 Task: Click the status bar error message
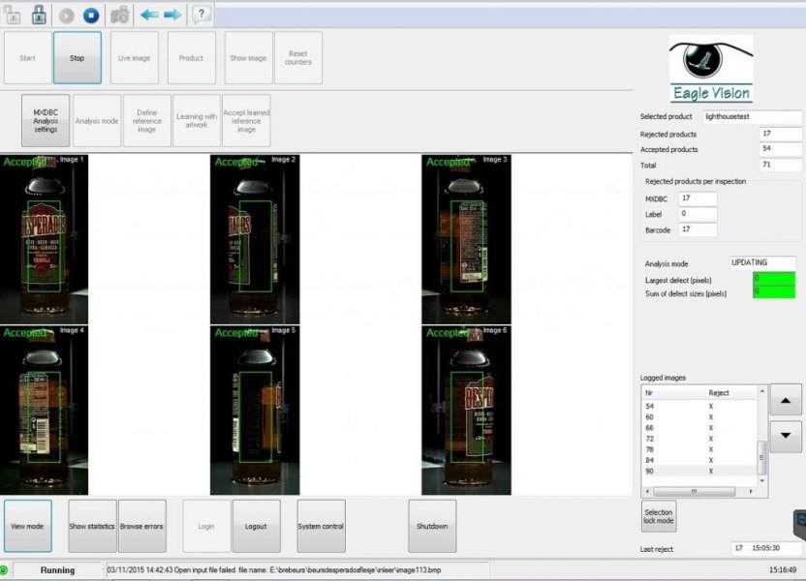297,569
